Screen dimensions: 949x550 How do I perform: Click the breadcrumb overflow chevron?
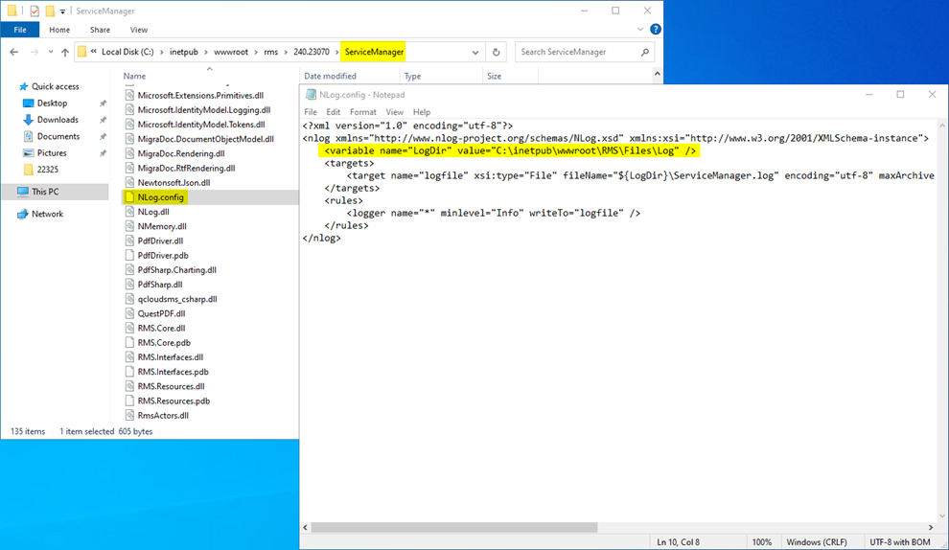(x=94, y=52)
